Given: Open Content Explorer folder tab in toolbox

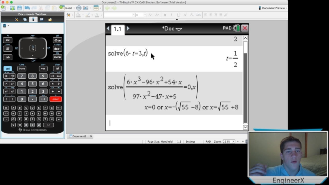Looking at the screenshot, I should (x=50, y=19).
